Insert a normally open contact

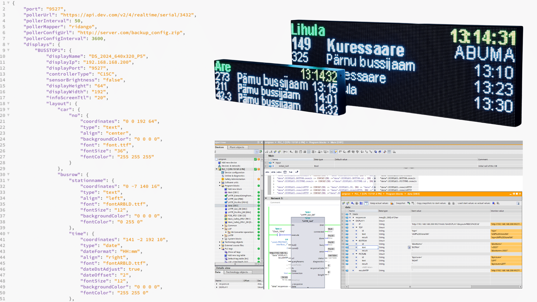pyautogui.click(x=267, y=172)
